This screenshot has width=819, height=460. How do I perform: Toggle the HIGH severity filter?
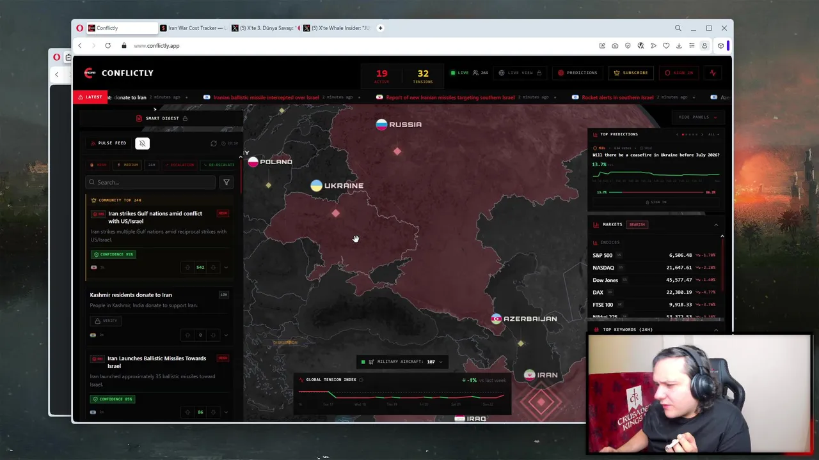pos(99,165)
